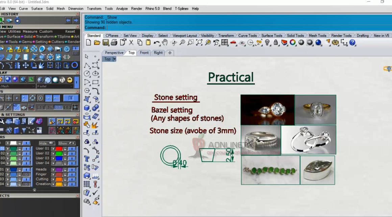The width and height of the screenshot is (392, 217).
Task: Open the Top viewport title dropdown arrow
Action: click(115, 59)
